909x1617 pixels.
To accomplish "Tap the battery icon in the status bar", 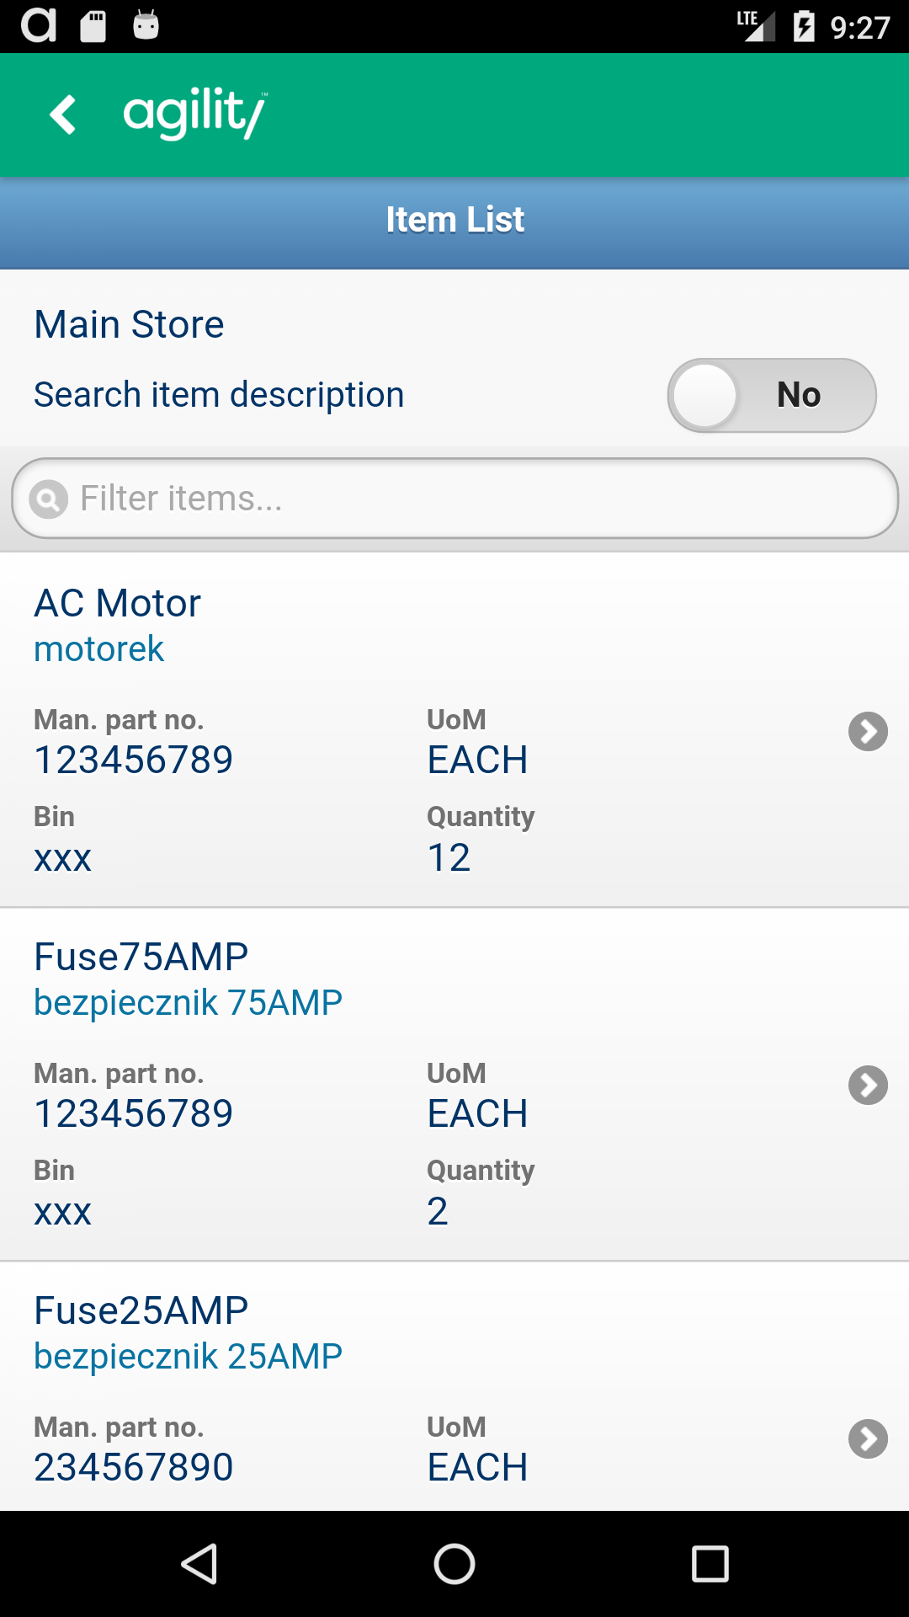I will click(x=804, y=26).
